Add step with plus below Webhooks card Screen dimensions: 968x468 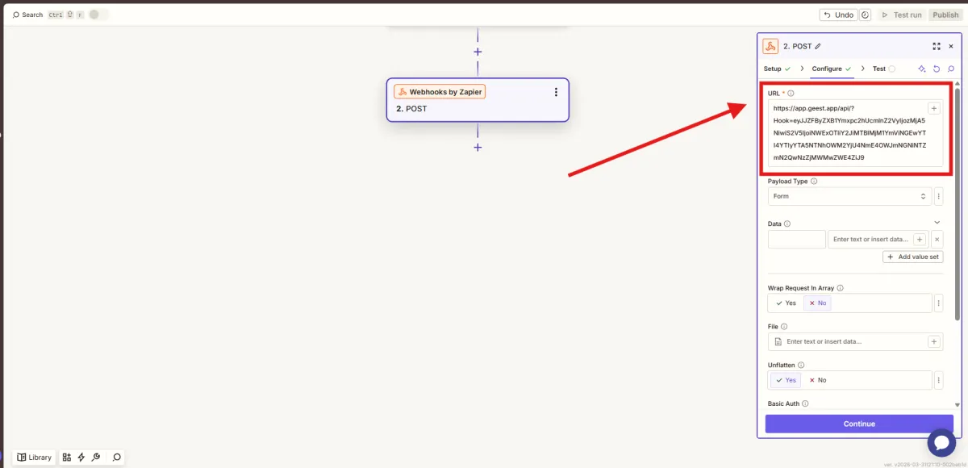[478, 147]
